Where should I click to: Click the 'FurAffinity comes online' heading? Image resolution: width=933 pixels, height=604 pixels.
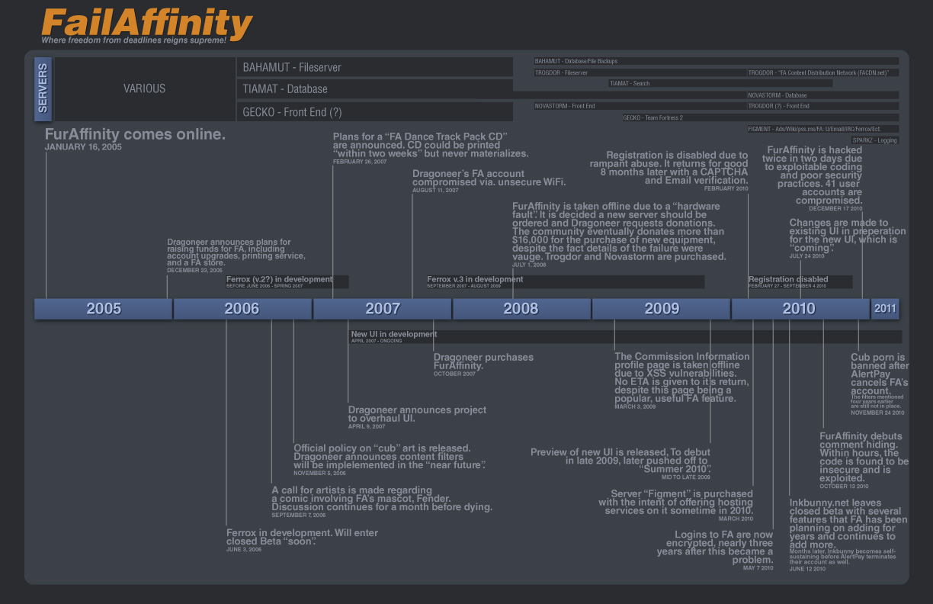pos(135,135)
